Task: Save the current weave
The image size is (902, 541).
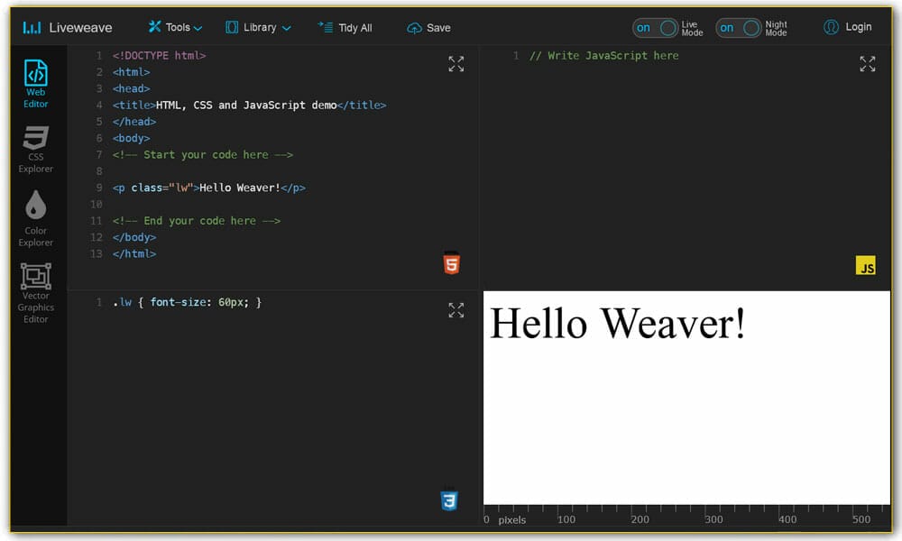Action: [428, 28]
